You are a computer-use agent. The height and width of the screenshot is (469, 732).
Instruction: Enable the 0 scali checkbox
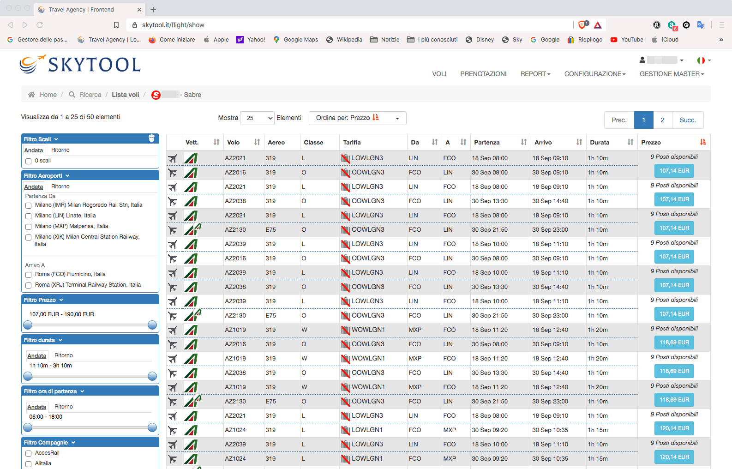point(29,161)
